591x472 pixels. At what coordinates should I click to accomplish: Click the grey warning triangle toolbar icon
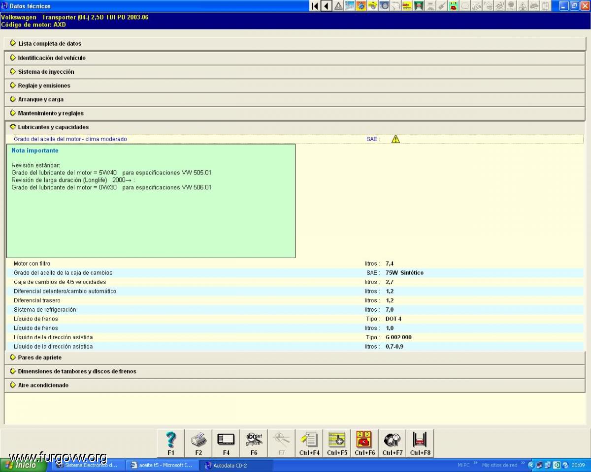click(338, 6)
